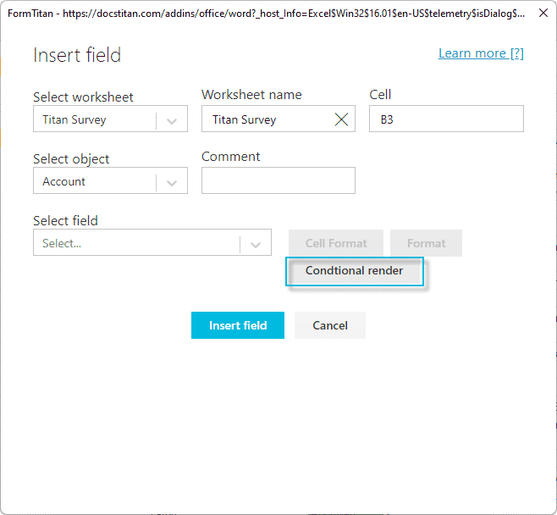This screenshot has width=557, height=515.
Task: Click the Comment label above the text box
Action: (230, 157)
